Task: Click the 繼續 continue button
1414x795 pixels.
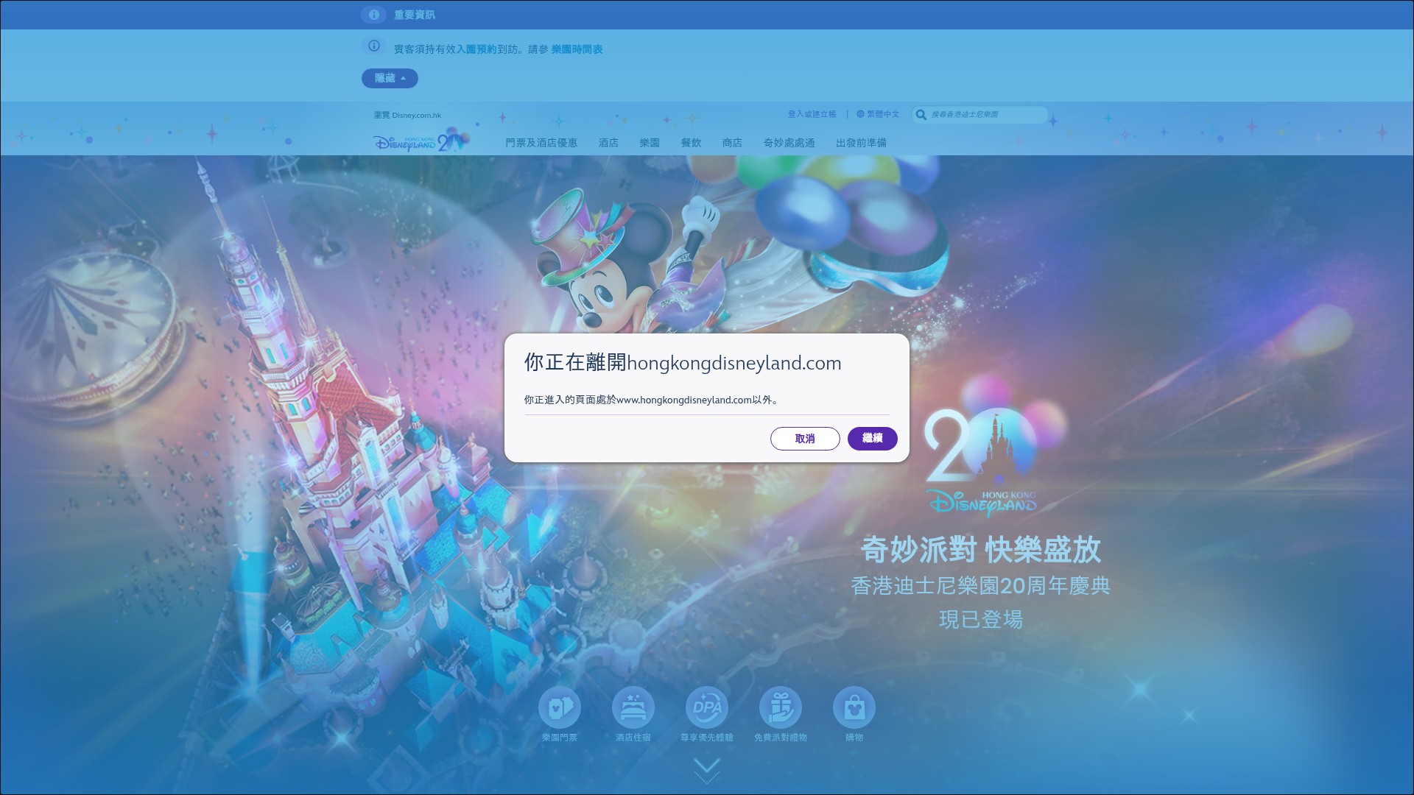Action: point(872,438)
